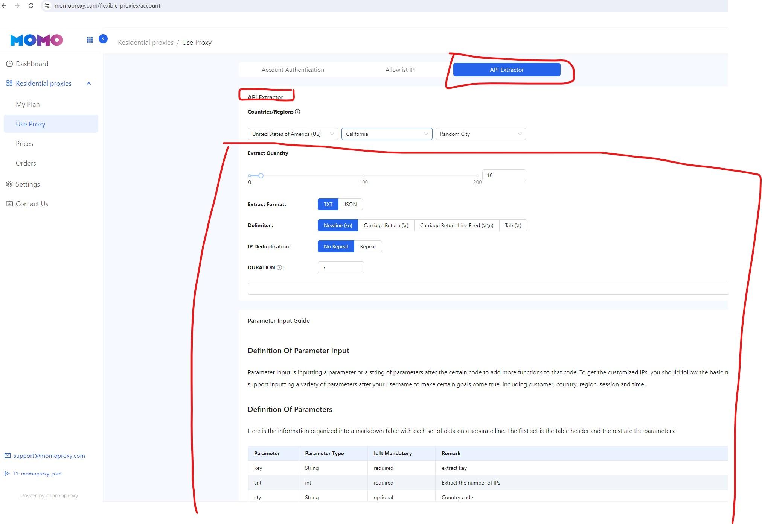This screenshot has height=524, width=762.
Task: Click the browser back arrow
Action: pos(4,6)
